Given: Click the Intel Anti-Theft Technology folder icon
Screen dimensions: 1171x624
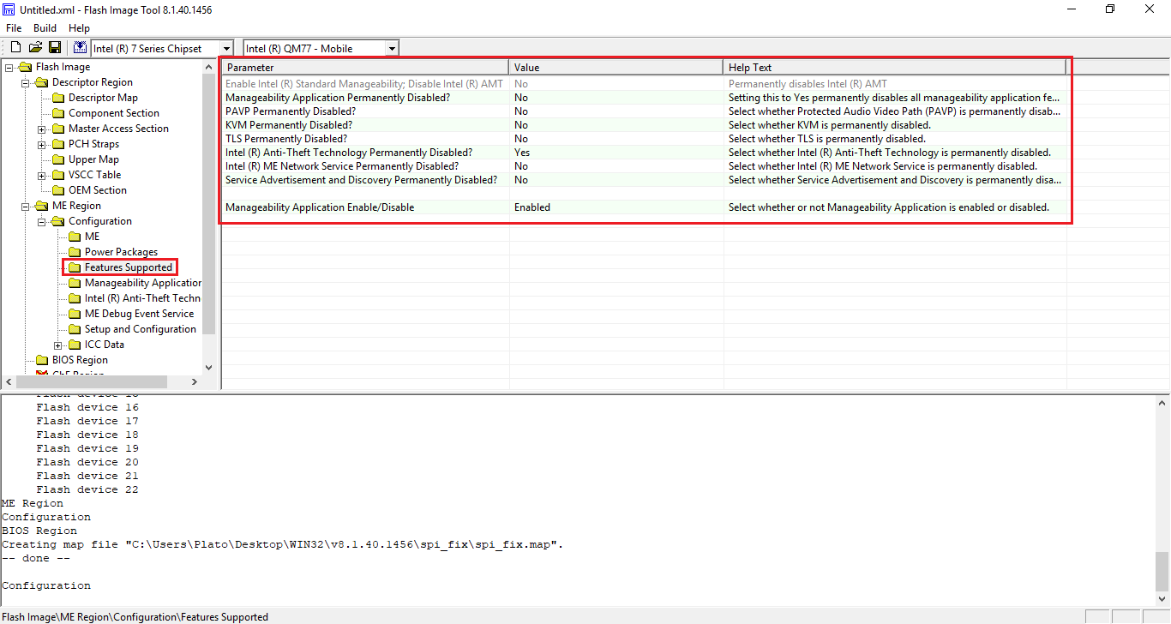Looking at the screenshot, I should tap(75, 298).
